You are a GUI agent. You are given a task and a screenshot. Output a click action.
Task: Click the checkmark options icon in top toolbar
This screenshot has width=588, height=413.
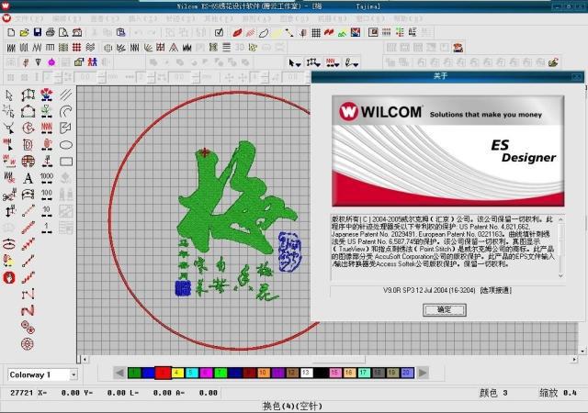tap(220, 33)
